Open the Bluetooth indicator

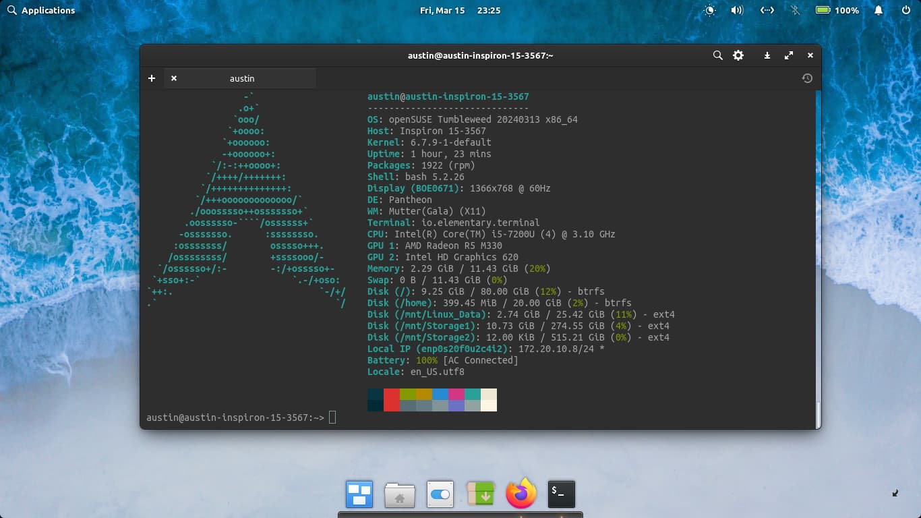click(795, 10)
